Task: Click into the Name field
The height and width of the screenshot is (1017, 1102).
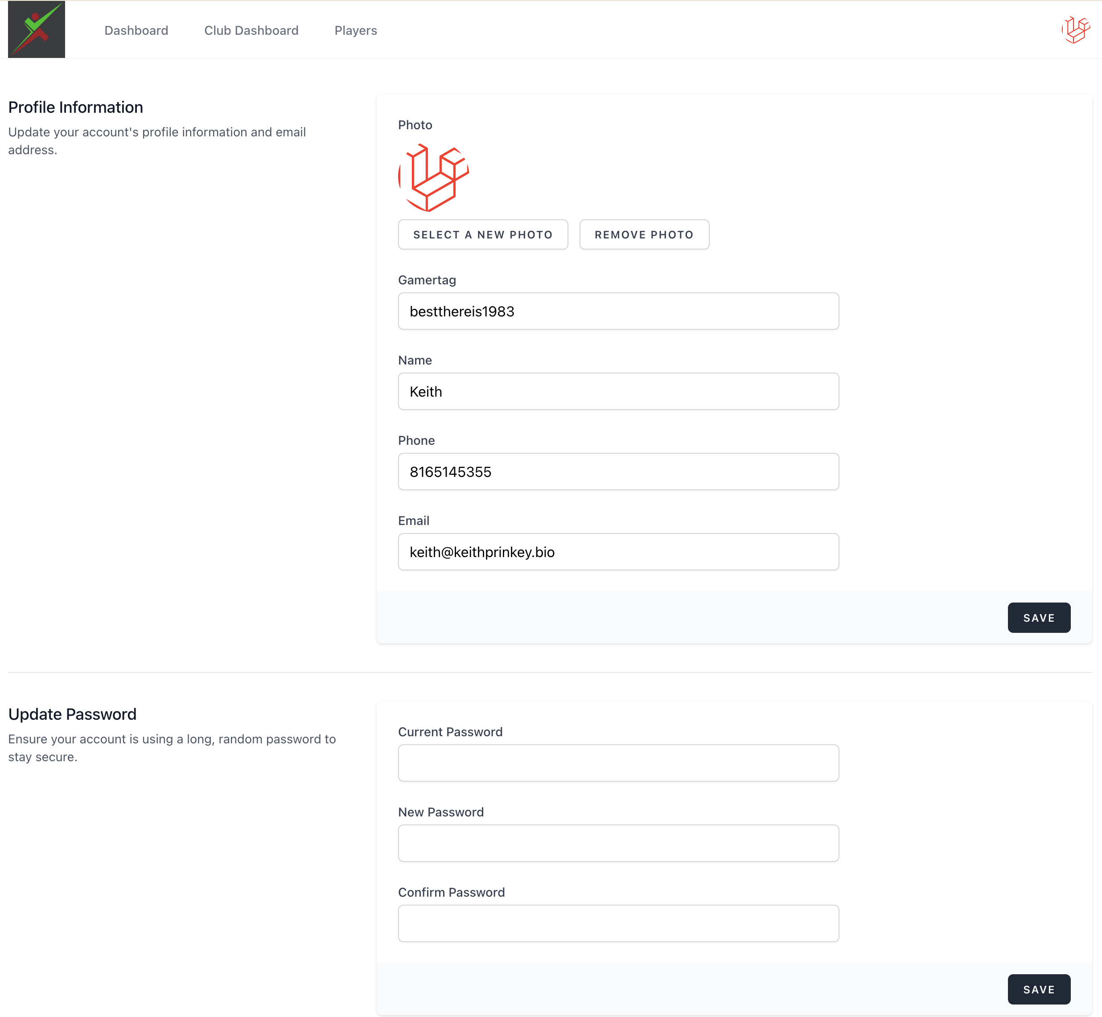Action: click(617, 391)
